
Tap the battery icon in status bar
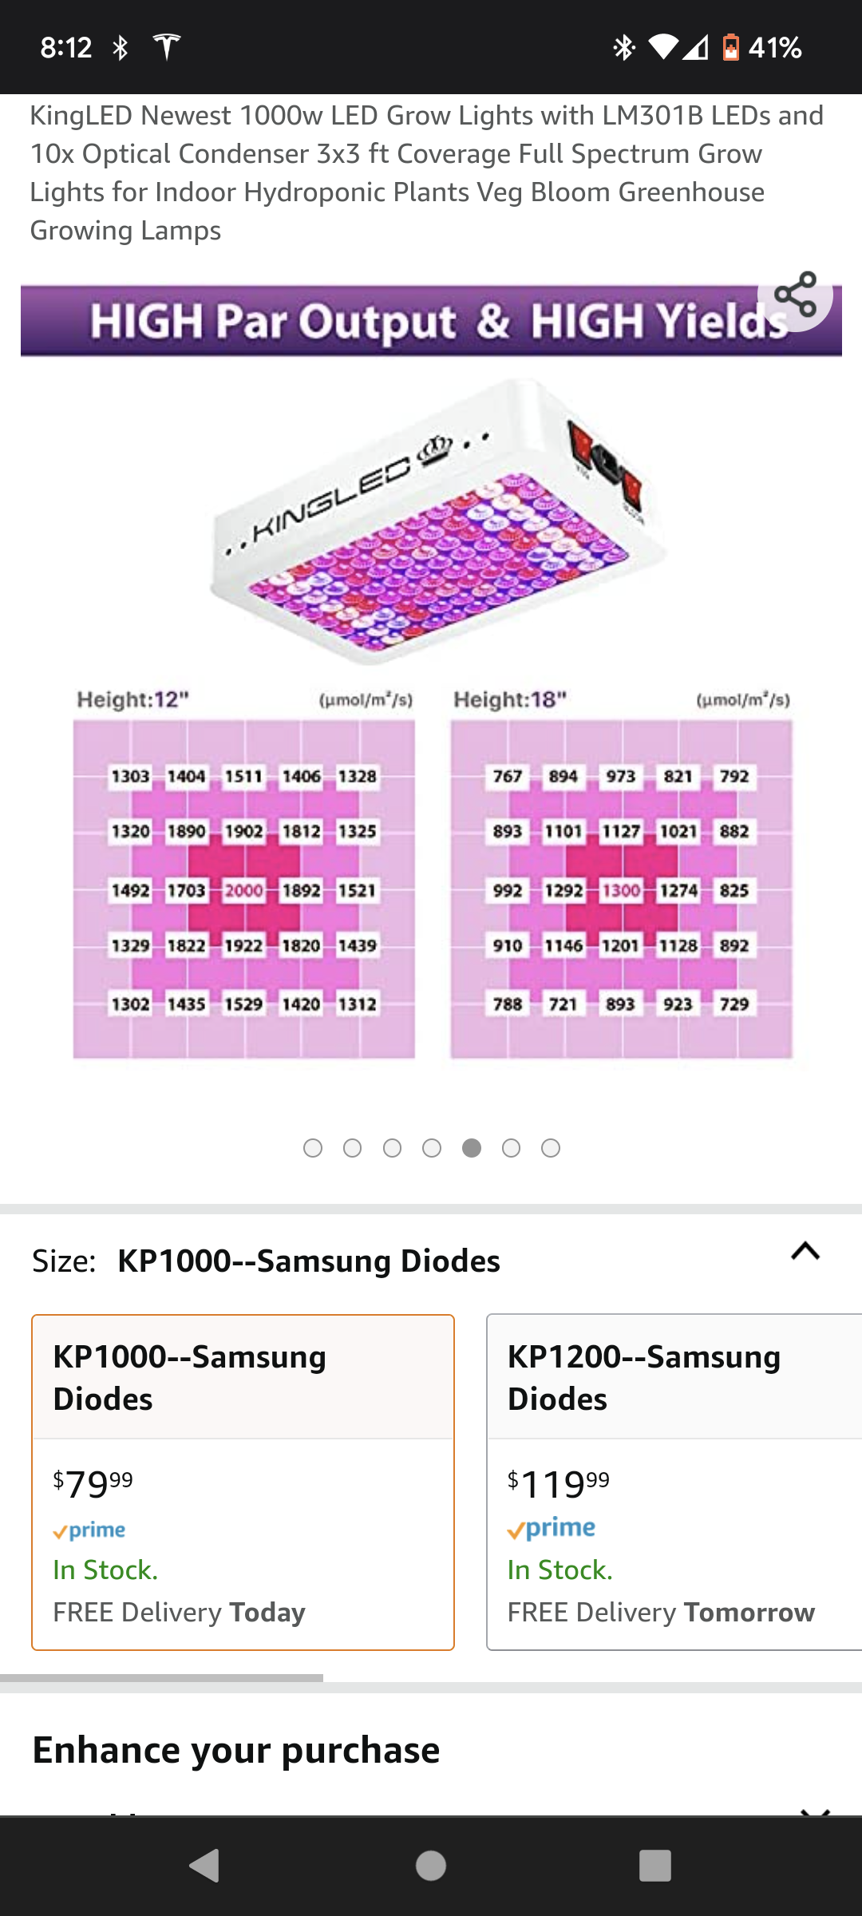pyautogui.click(x=730, y=48)
